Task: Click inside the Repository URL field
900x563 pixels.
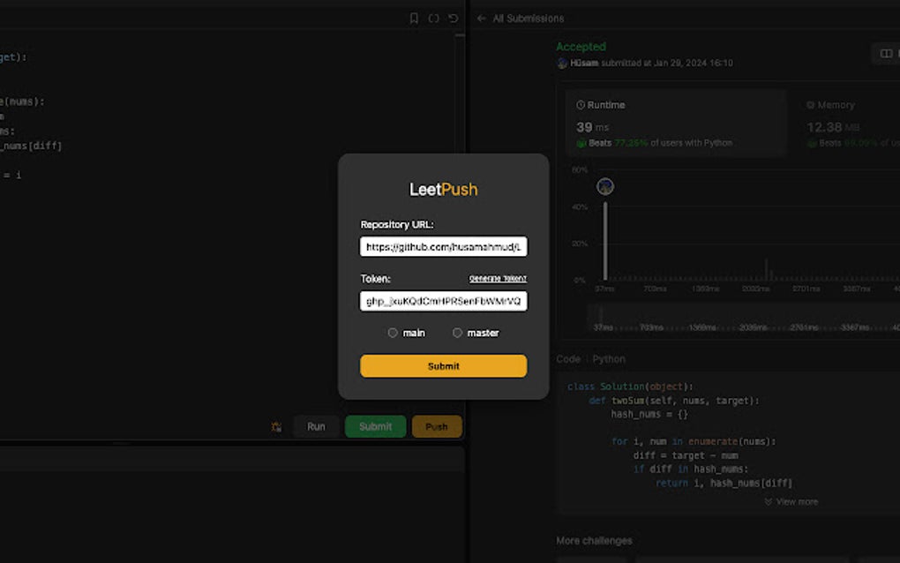Action: click(442, 247)
